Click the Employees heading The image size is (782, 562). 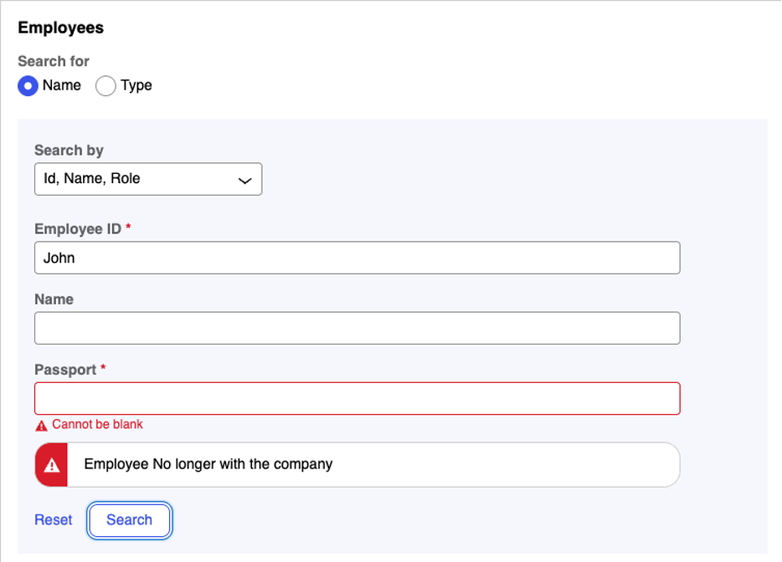point(60,28)
